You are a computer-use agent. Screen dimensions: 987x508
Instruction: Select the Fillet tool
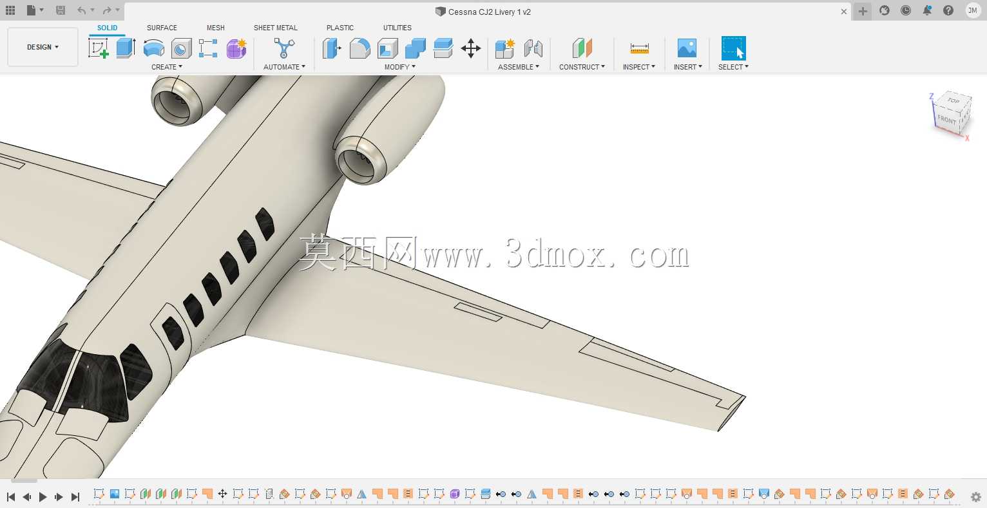(359, 48)
